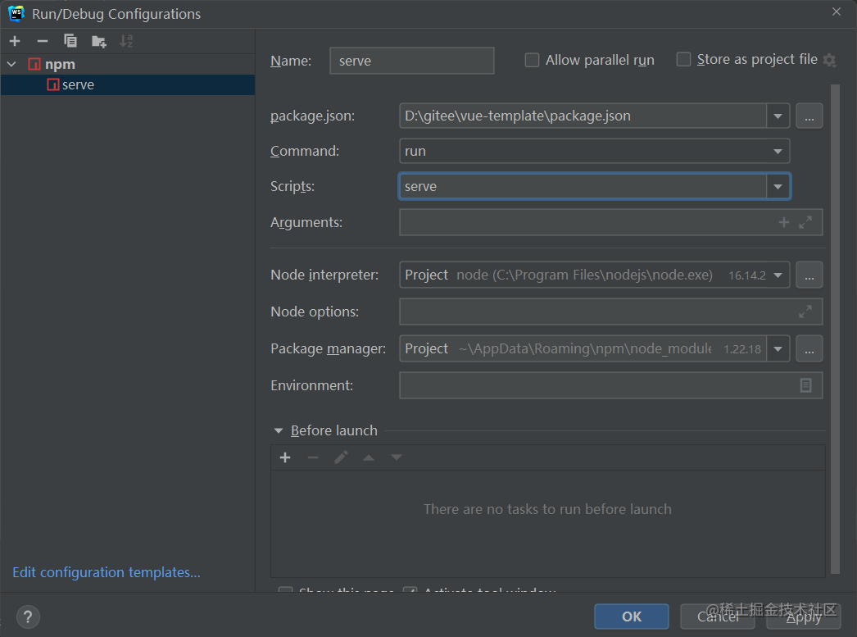Expand the Node options field

[x=805, y=312]
